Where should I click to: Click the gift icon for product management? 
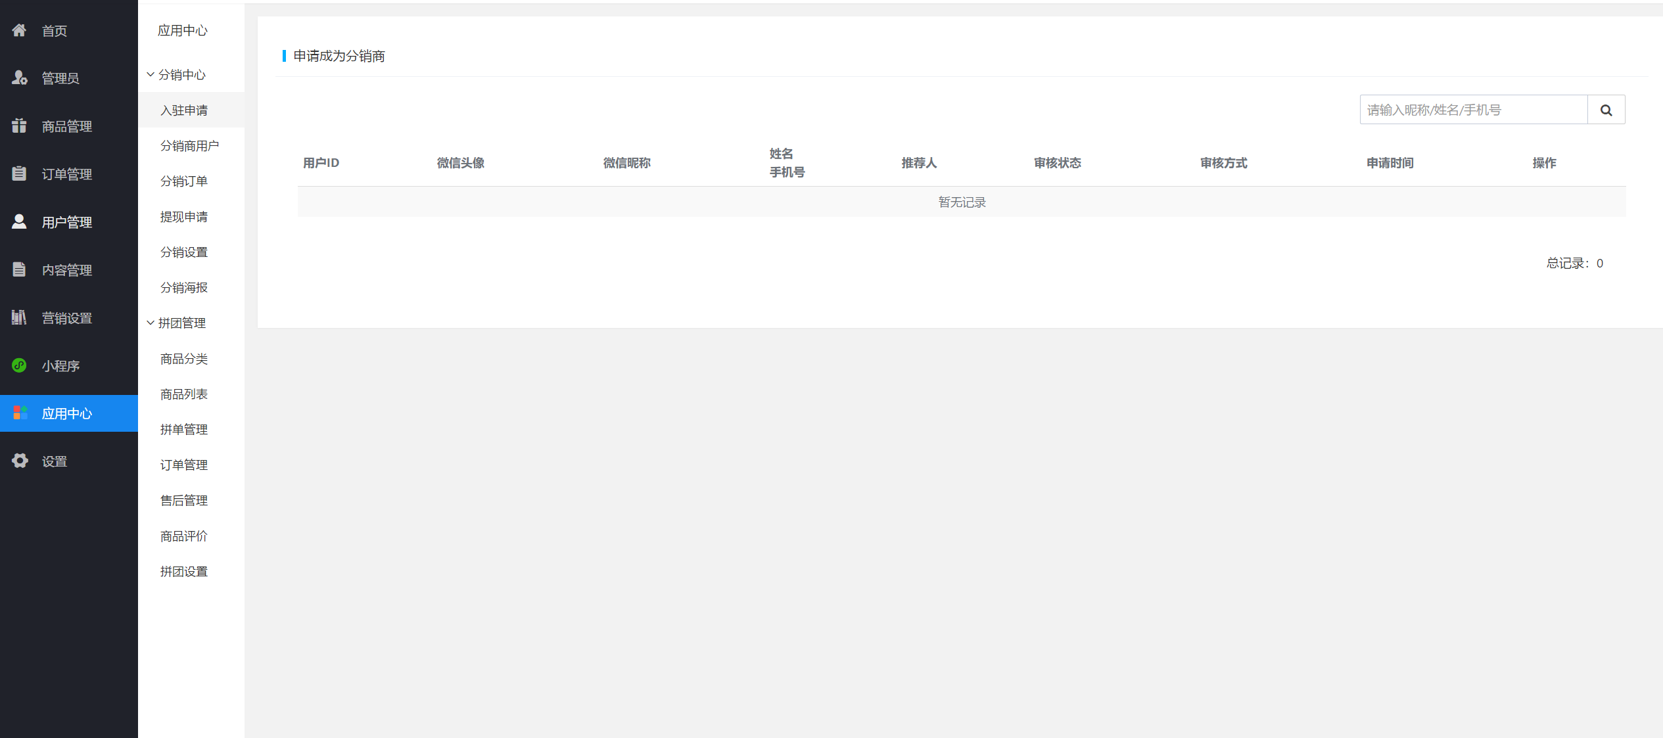click(x=19, y=126)
